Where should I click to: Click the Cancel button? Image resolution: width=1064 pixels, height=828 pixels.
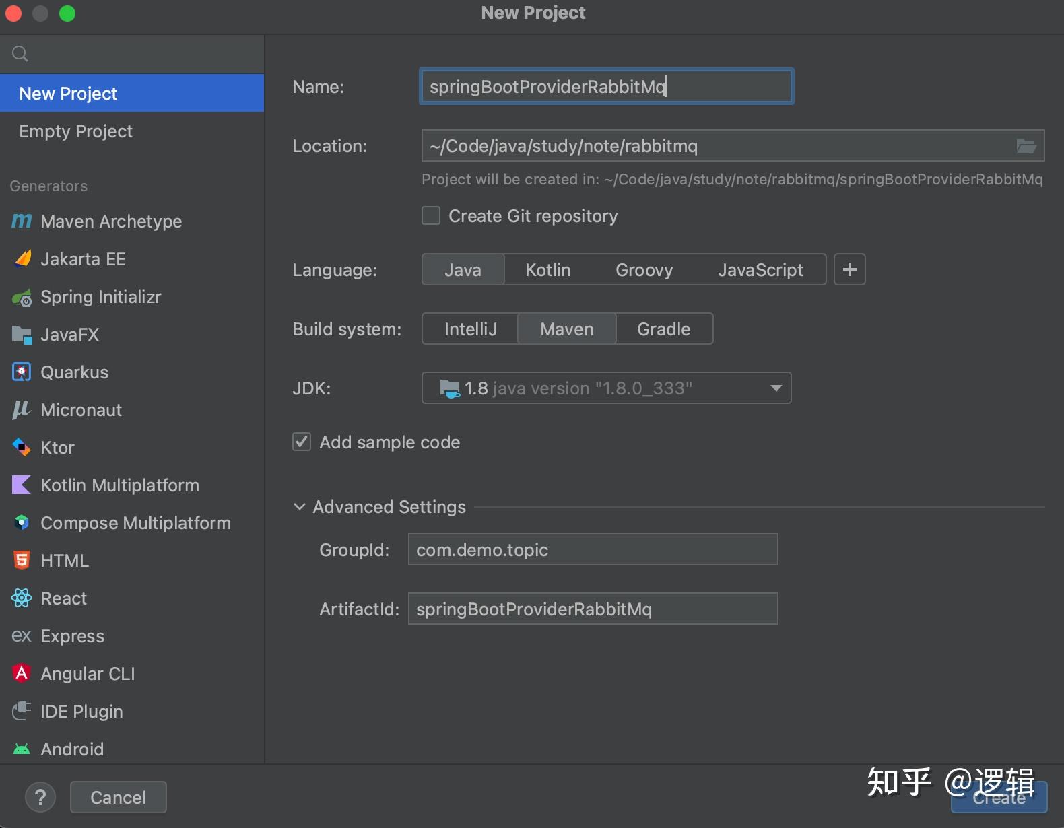tap(119, 797)
